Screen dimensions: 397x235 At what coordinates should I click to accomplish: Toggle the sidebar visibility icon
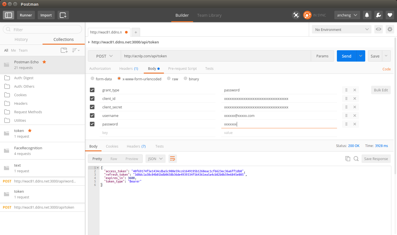[x=9, y=15]
